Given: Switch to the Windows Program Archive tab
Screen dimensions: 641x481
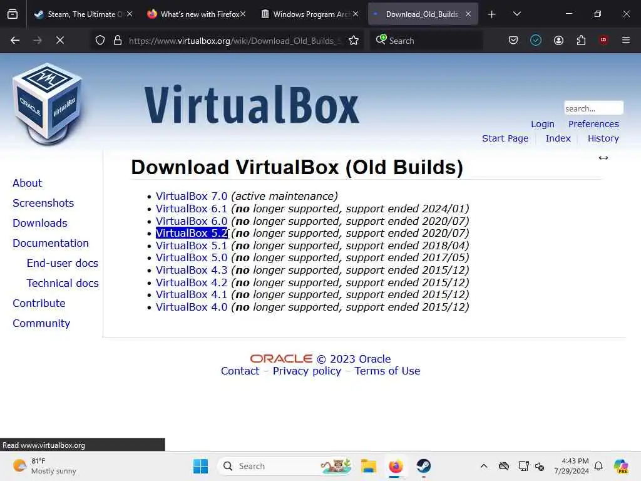Looking at the screenshot, I should (x=309, y=14).
